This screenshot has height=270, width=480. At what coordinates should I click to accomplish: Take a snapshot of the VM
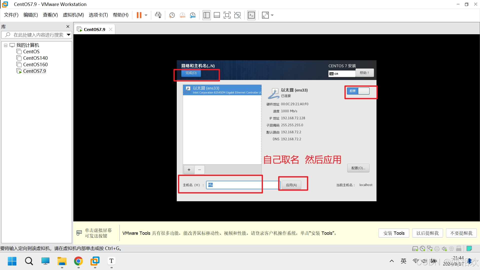172,15
